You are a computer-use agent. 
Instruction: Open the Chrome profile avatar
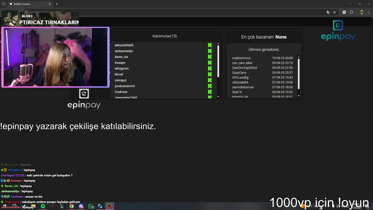click(362, 12)
